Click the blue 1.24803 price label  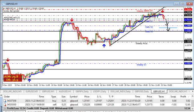[188, 26]
